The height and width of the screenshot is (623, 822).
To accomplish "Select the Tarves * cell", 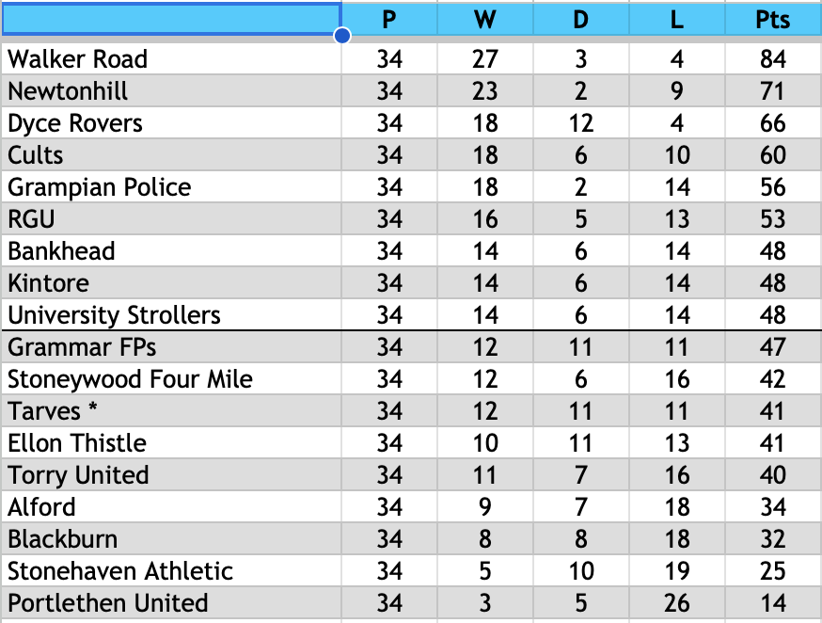I will click(x=171, y=410).
